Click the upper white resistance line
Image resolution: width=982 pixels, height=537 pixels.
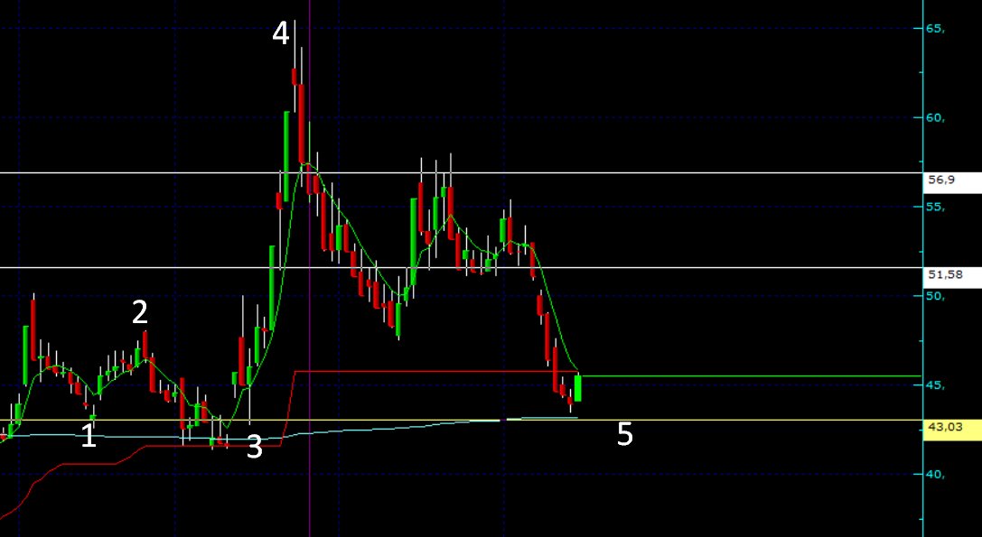[136, 171]
